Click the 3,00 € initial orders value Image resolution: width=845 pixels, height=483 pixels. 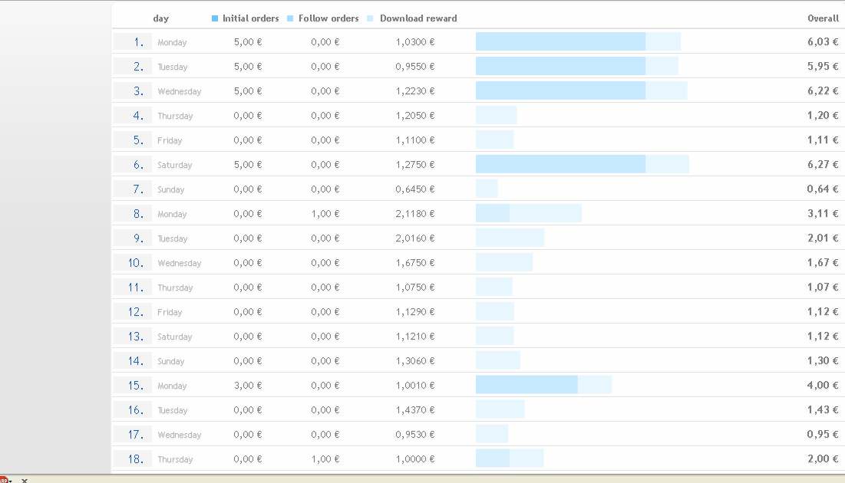247,386
